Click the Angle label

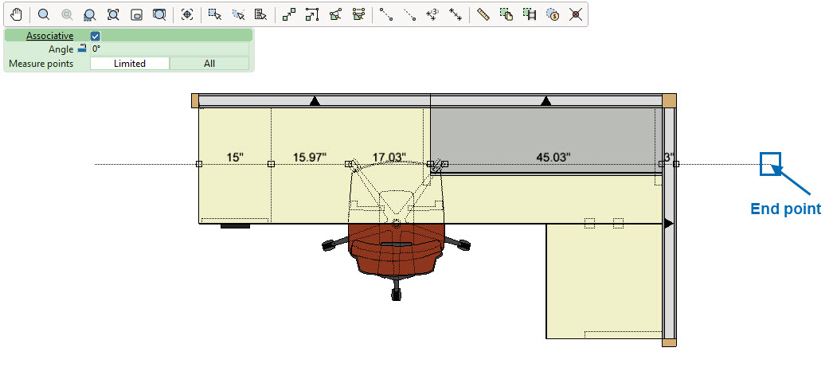pos(61,49)
